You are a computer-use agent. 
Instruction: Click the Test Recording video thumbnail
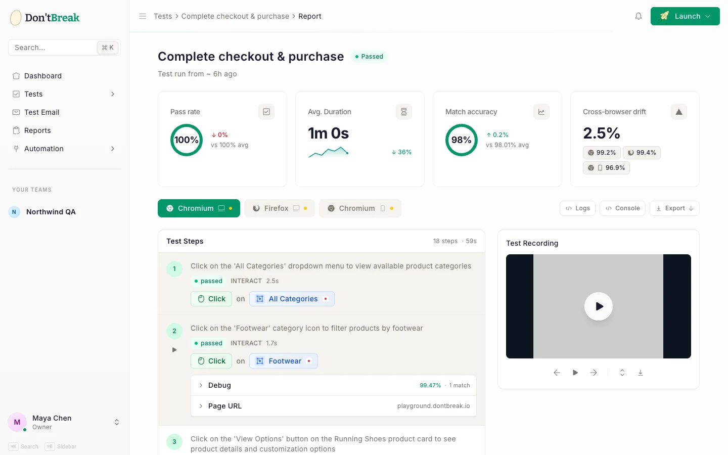tap(599, 306)
